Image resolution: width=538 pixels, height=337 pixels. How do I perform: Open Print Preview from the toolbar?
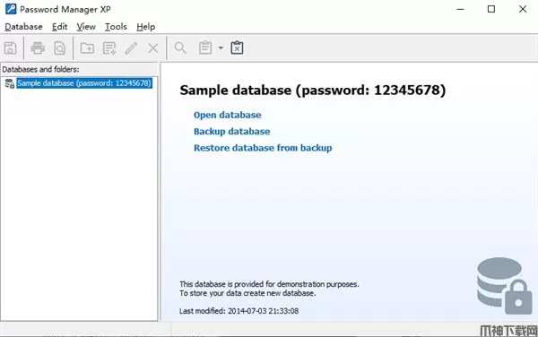tap(59, 48)
